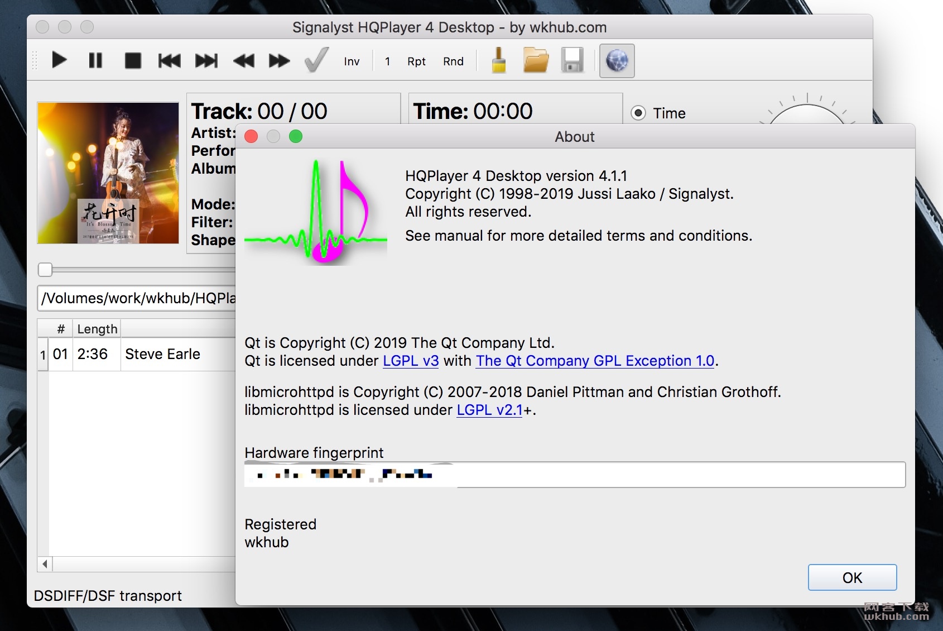
Task: Click the Length column header
Action: coord(97,329)
